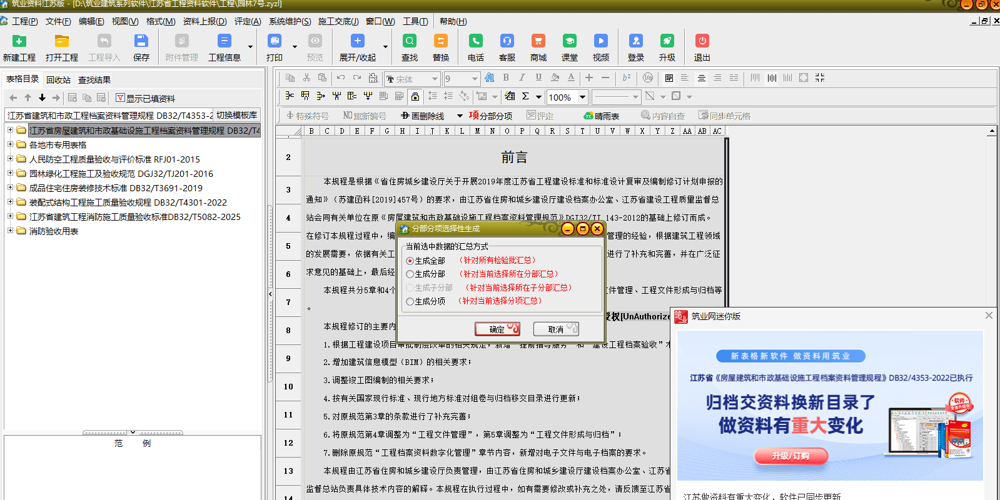Select 生成分项 radio option
The height and width of the screenshot is (500, 1000).
[410, 302]
